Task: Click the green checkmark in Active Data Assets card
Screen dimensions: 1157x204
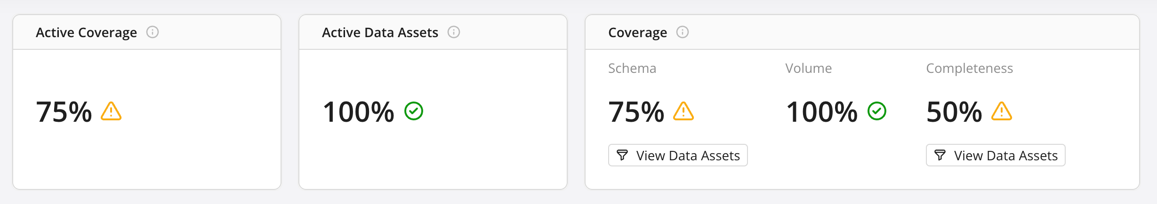Action: tap(414, 111)
